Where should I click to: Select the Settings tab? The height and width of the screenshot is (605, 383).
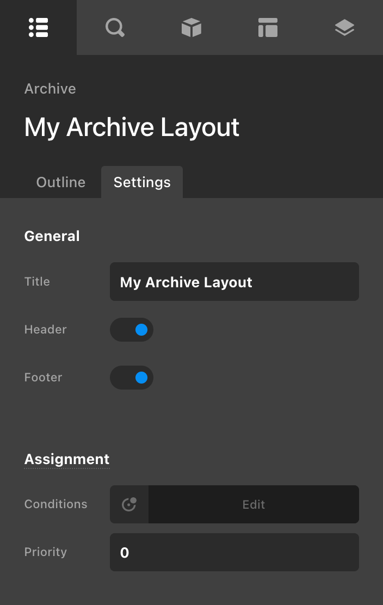141,182
